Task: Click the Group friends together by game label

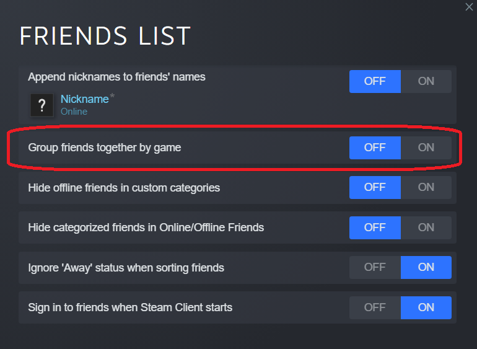Action: pos(104,148)
